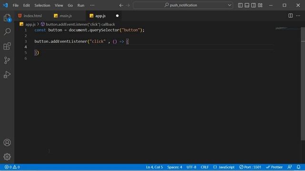Open editor More Actions ellipsis
The image size is (305, 171).
click(x=298, y=16)
